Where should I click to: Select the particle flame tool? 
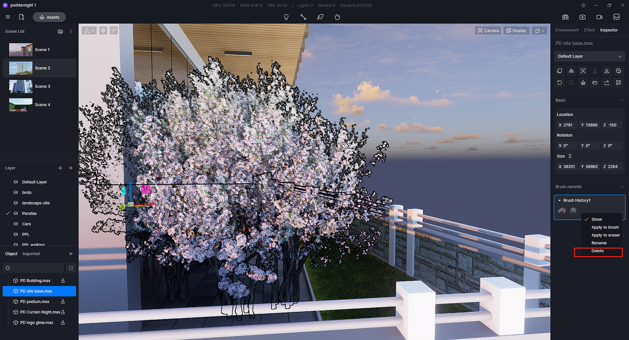pos(337,17)
